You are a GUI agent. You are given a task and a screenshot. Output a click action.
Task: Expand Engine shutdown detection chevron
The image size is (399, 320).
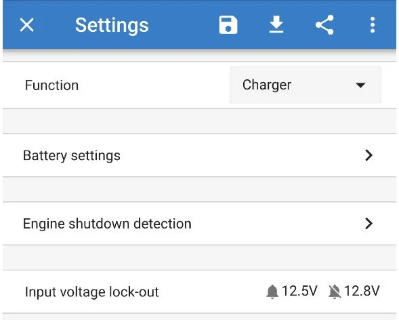coord(369,224)
